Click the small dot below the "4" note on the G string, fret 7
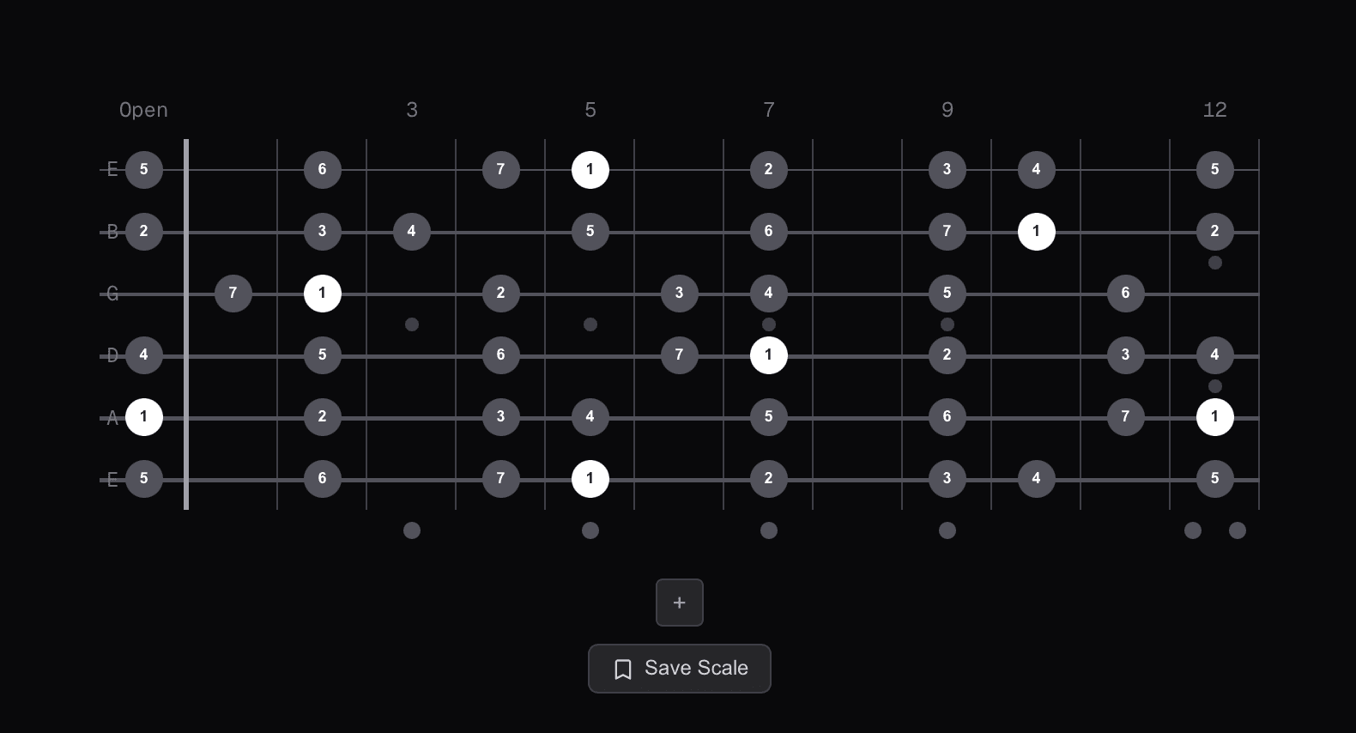1356x733 pixels. tap(768, 324)
